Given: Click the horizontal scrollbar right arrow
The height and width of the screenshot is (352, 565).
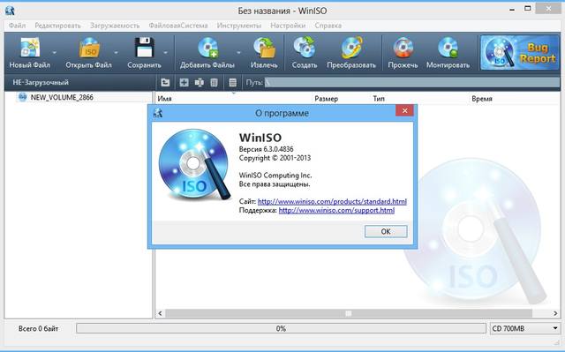Looking at the screenshot, I should pos(555,313).
